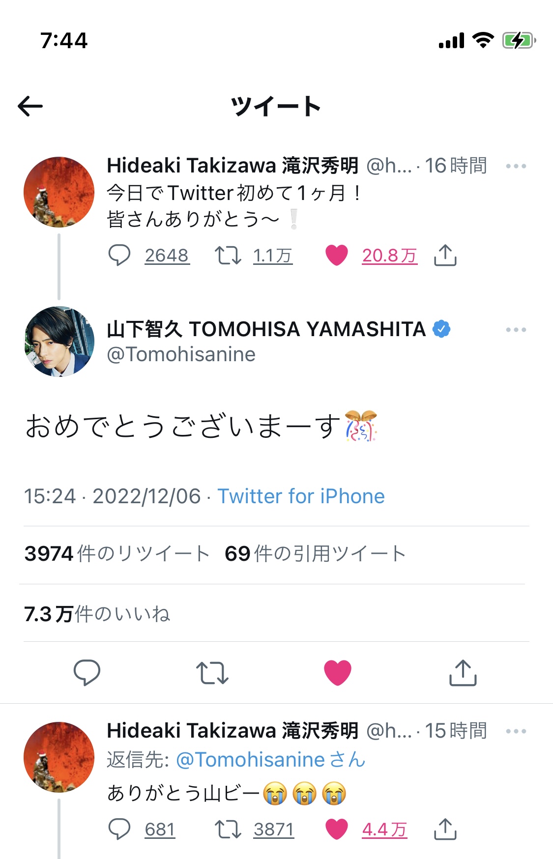Reply to Takizawa's 16-hour-old tweet
The image size is (553, 859).
pos(119,255)
